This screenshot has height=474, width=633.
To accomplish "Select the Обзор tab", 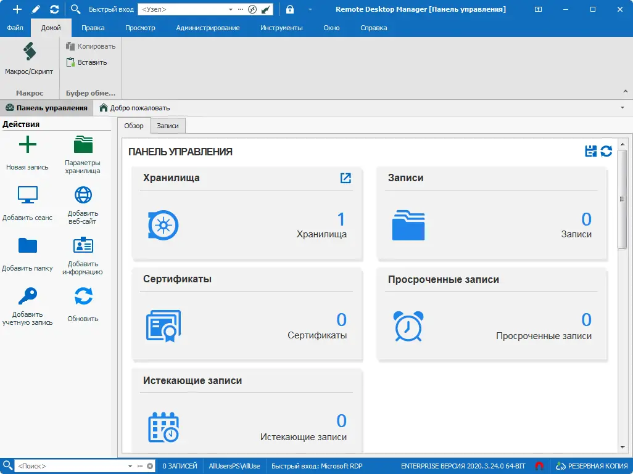I will coord(134,126).
